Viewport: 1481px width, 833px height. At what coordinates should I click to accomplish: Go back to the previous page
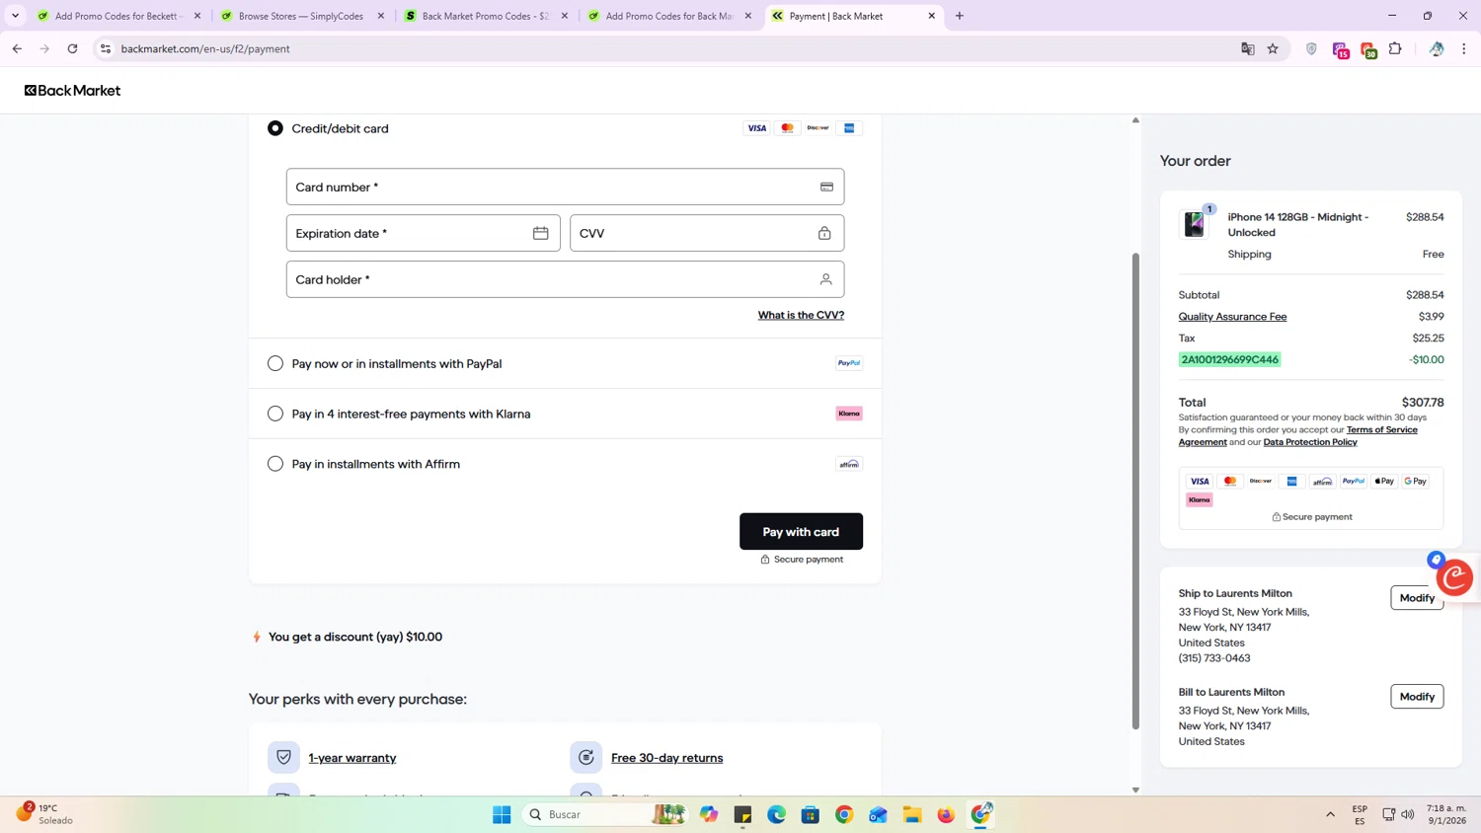17,48
